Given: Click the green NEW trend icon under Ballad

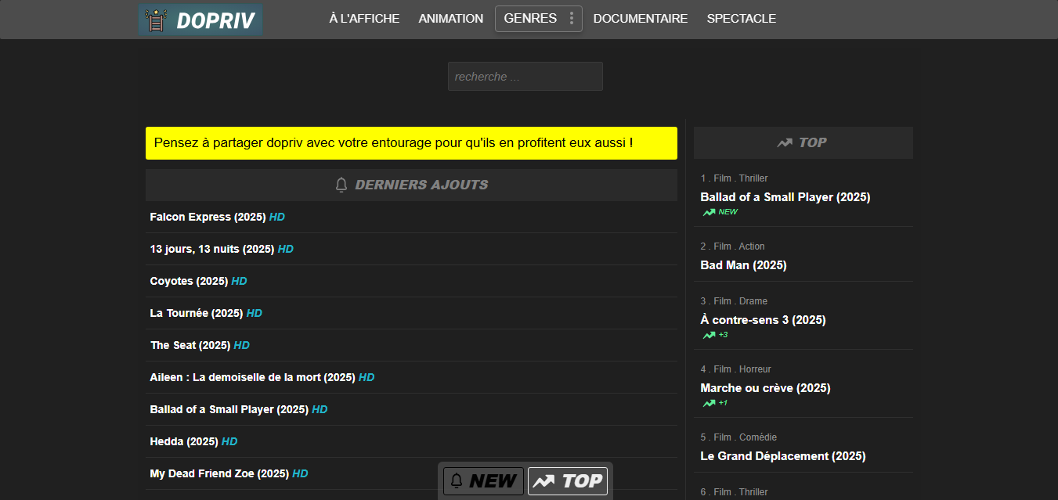Looking at the screenshot, I should tap(709, 212).
